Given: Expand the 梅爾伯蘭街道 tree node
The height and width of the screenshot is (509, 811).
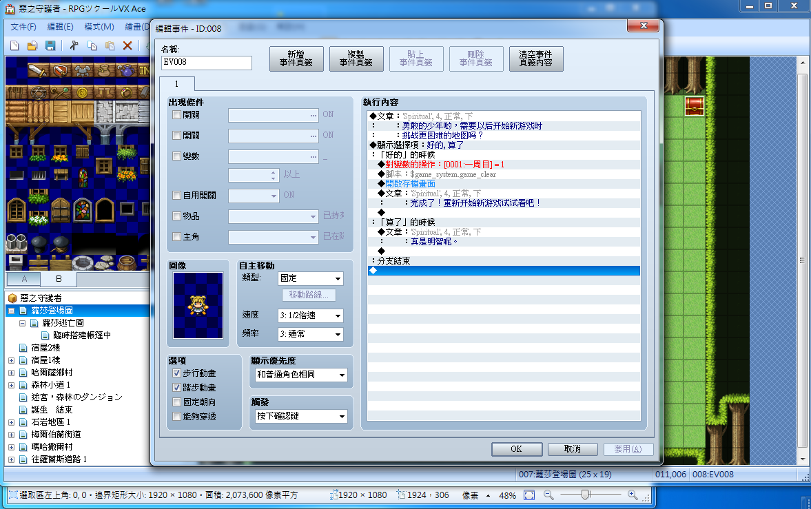Looking at the screenshot, I should click(x=11, y=435).
